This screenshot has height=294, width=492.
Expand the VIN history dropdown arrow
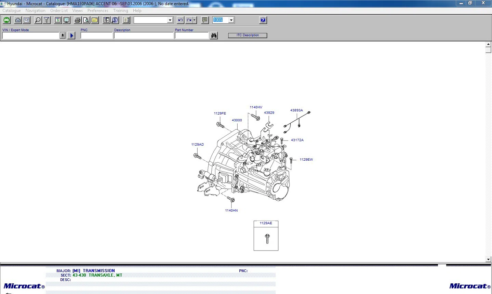[63, 36]
